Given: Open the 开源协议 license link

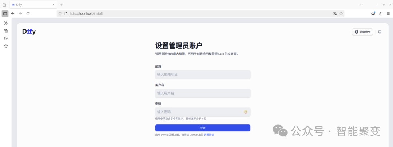Looking at the screenshot, I should coord(209,135).
